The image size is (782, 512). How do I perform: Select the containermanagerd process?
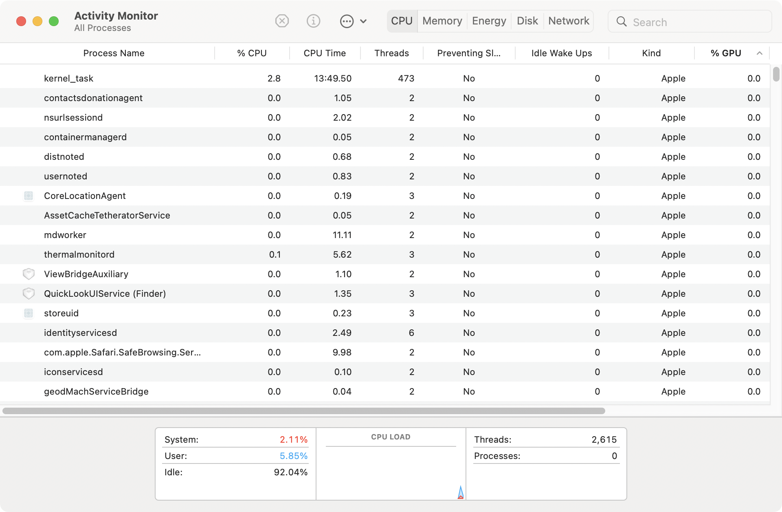tap(385, 137)
